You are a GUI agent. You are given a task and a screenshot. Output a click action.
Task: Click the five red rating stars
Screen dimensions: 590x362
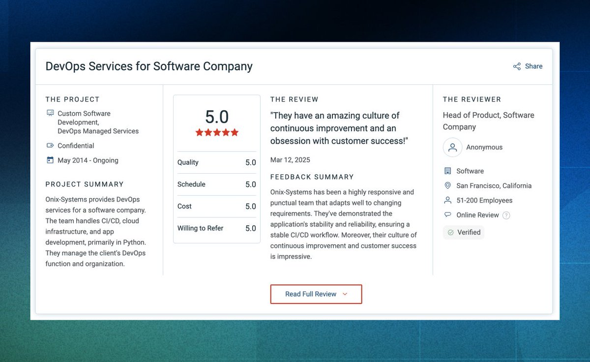(x=217, y=132)
